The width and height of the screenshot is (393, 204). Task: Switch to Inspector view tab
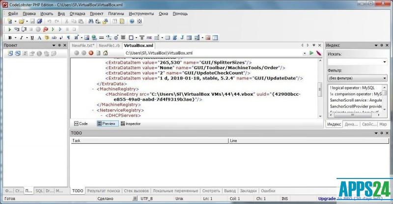coord(131,124)
